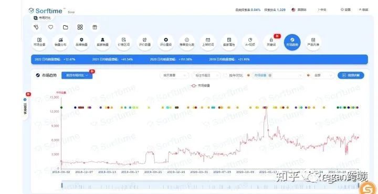Screen dimensions: 378x194
Task: Select the 品牌销量 brand sales shield icon
Action: click(x=81, y=42)
